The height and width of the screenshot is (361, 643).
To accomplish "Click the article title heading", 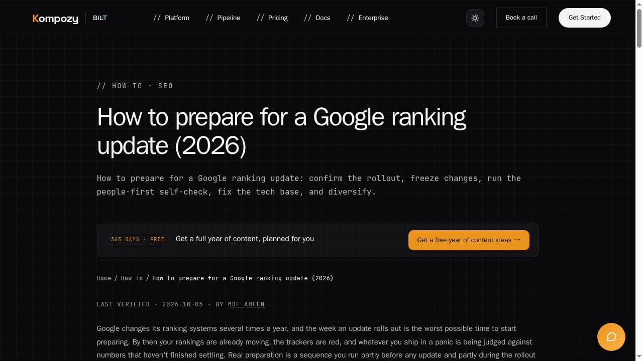I will click(281, 131).
